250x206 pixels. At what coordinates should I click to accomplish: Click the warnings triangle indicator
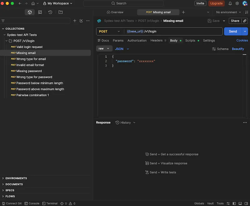click(72, 203)
